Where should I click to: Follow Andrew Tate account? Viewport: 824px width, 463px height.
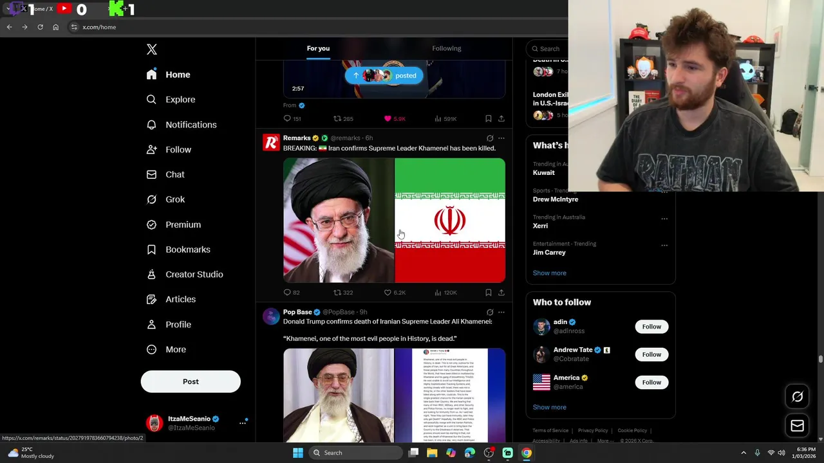651,354
